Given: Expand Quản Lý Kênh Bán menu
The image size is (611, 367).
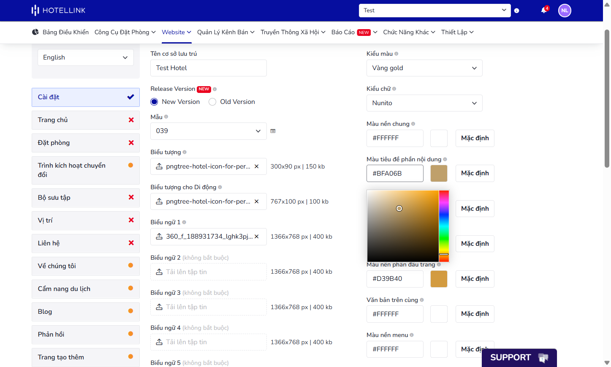Looking at the screenshot, I should pyautogui.click(x=226, y=32).
